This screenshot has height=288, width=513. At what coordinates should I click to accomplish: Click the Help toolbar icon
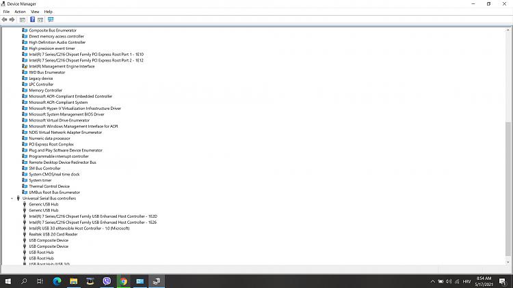32,20
